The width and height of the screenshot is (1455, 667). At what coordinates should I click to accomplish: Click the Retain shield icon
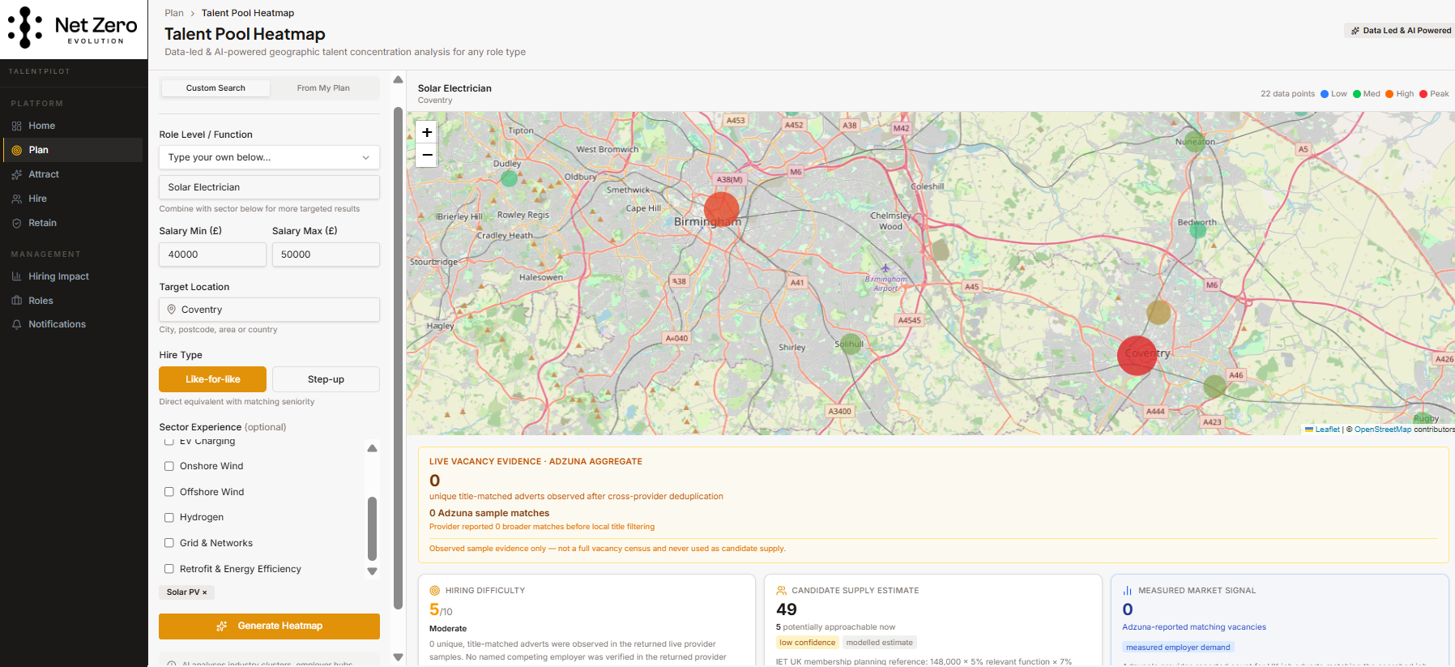pyautogui.click(x=16, y=223)
